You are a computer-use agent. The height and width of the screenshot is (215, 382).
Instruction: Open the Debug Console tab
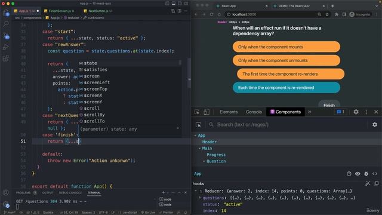coord(70,192)
